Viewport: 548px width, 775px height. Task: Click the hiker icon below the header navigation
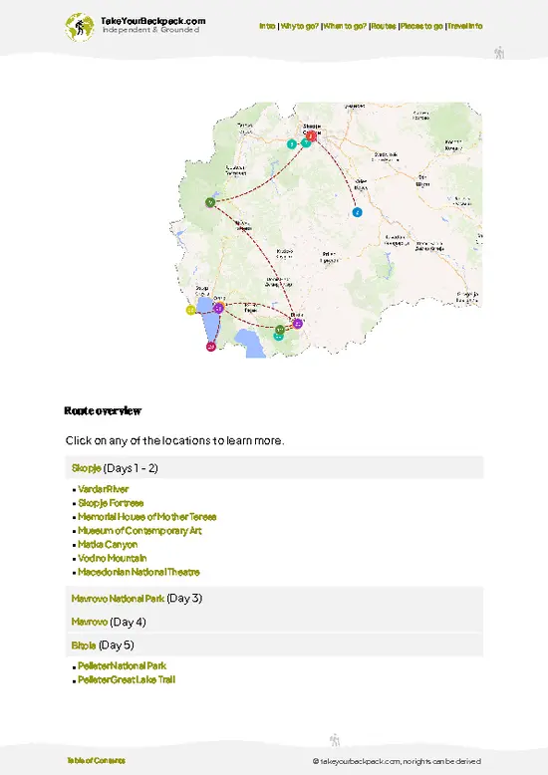pos(499,53)
